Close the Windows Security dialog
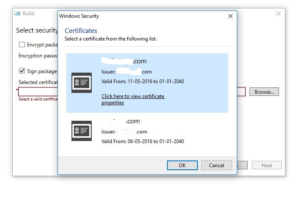 pos(230,16)
